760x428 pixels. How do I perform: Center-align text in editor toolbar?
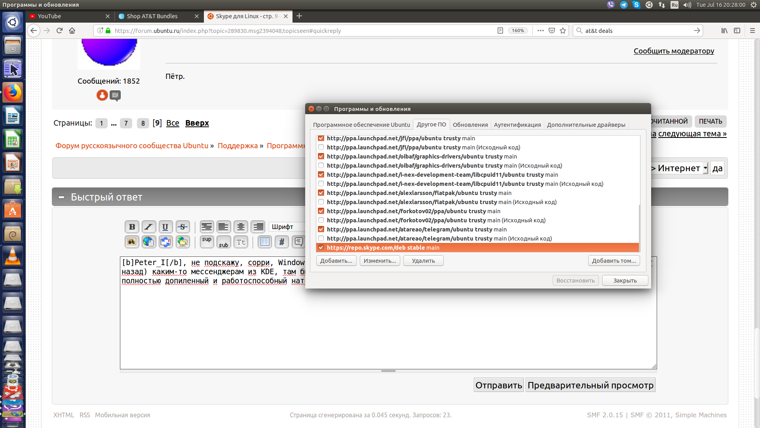(240, 227)
